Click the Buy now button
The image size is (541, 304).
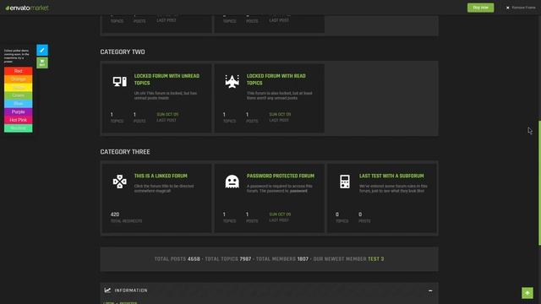pyautogui.click(x=480, y=8)
